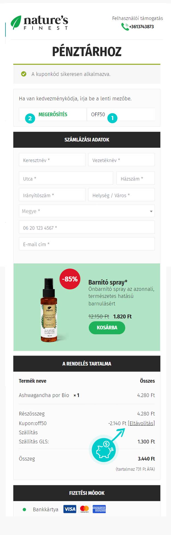Click the piggy bank savings icon

[103, 450]
